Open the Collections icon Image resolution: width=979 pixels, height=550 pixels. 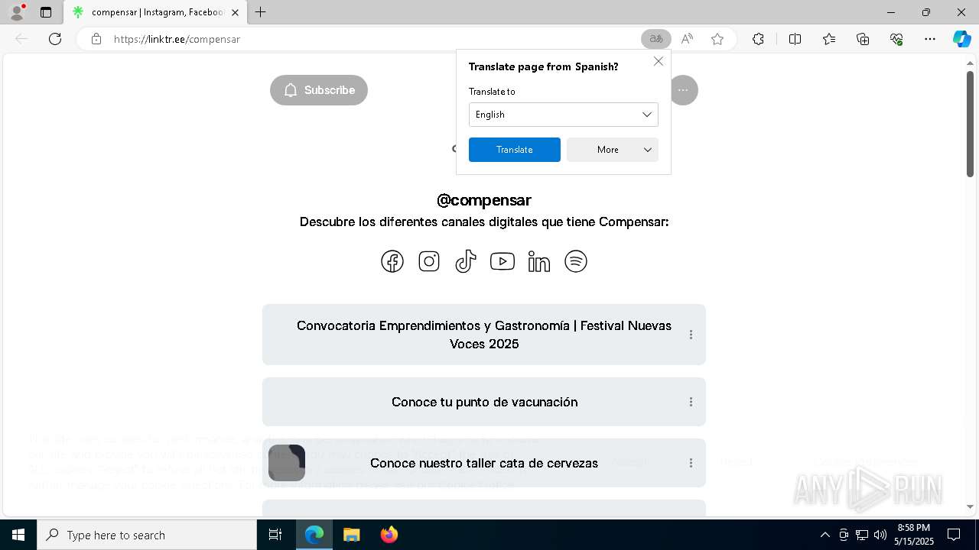coord(863,39)
